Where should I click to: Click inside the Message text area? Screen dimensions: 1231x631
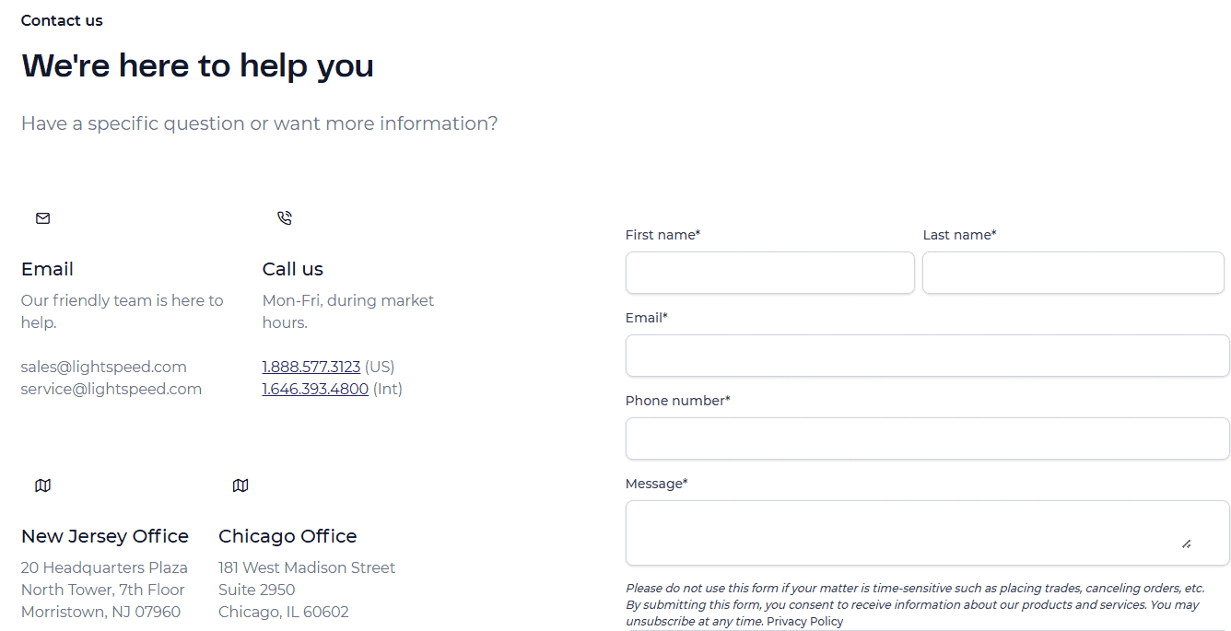903,532
